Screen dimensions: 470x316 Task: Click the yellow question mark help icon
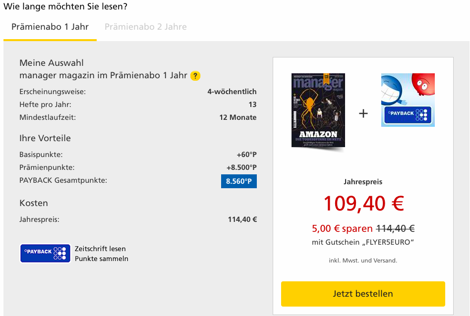click(x=195, y=76)
